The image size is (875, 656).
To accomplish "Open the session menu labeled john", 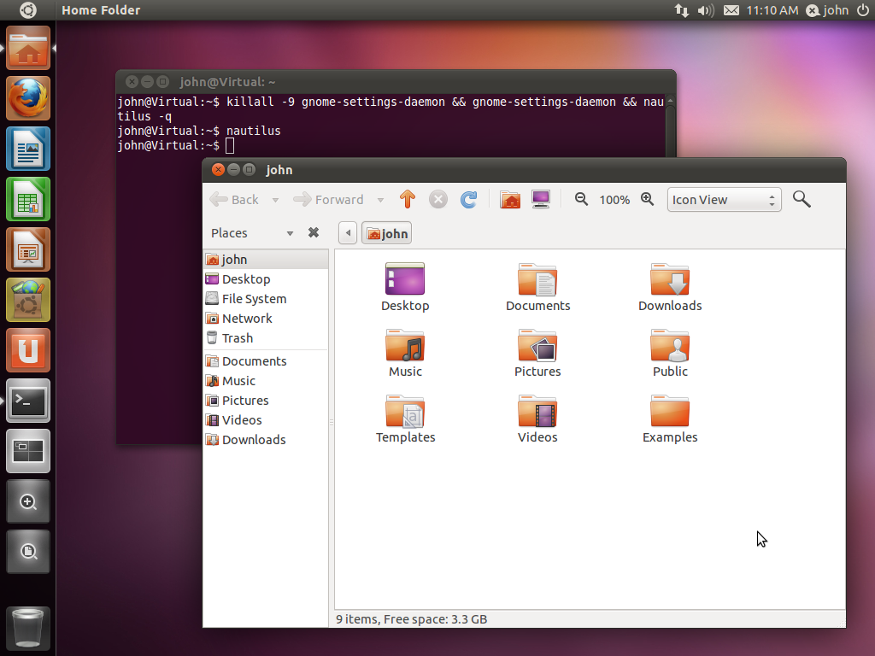I will [826, 10].
